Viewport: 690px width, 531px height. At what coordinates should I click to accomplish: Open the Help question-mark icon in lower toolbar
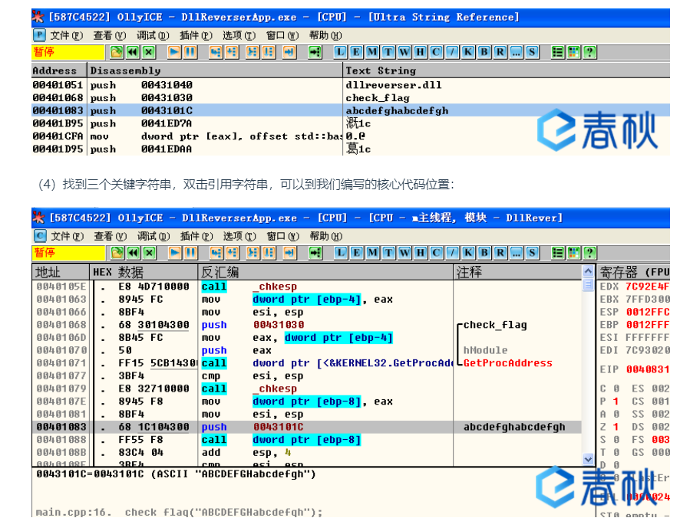click(589, 252)
